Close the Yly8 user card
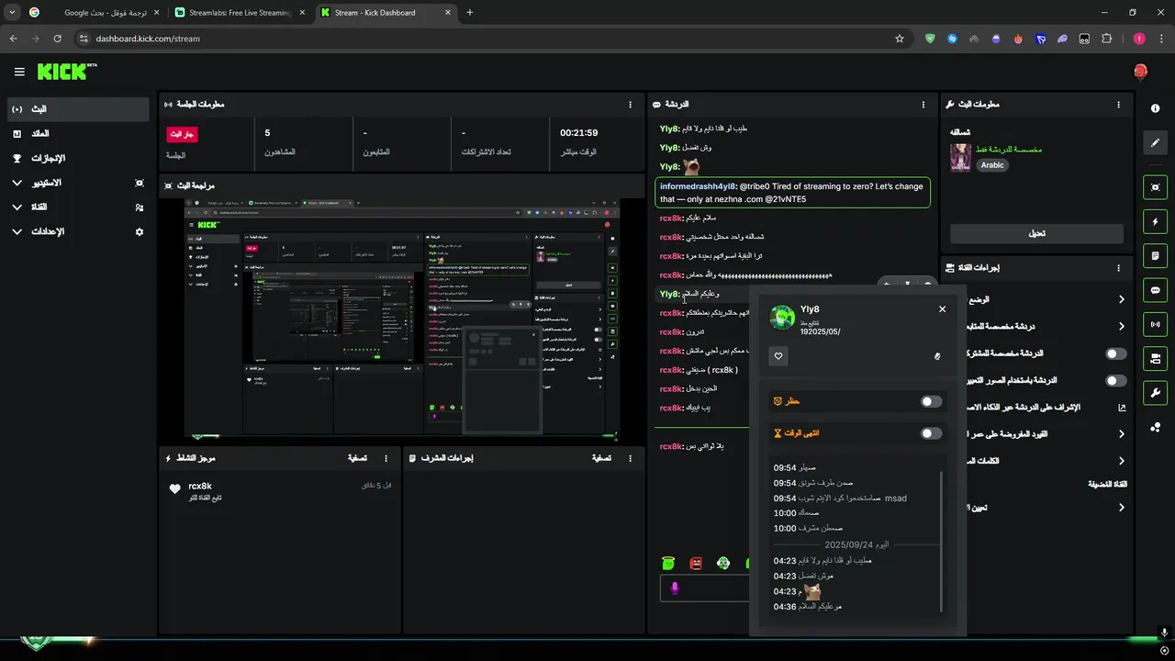Screen dimensions: 1175x661 (942, 309)
